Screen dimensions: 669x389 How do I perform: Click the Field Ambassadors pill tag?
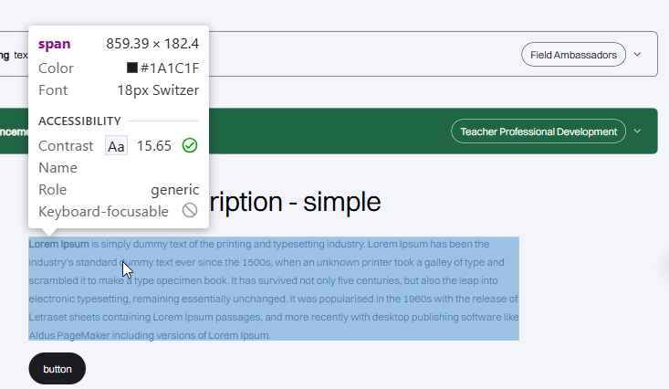click(x=574, y=55)
